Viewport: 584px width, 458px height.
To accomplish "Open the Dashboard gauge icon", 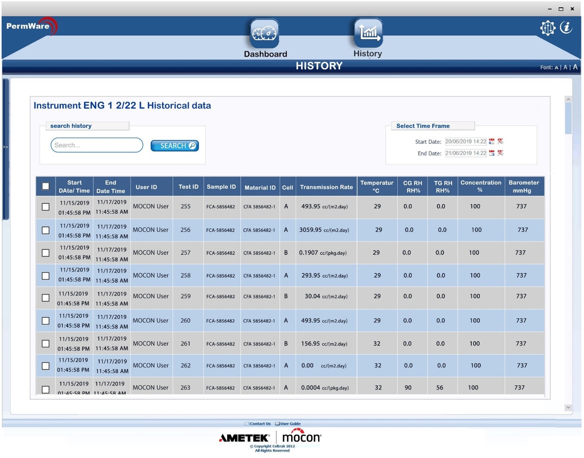I will tap(264, 34).
